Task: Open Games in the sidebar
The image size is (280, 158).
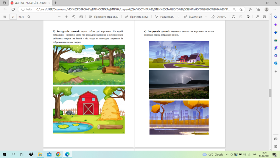Action: tap(276, 48)
